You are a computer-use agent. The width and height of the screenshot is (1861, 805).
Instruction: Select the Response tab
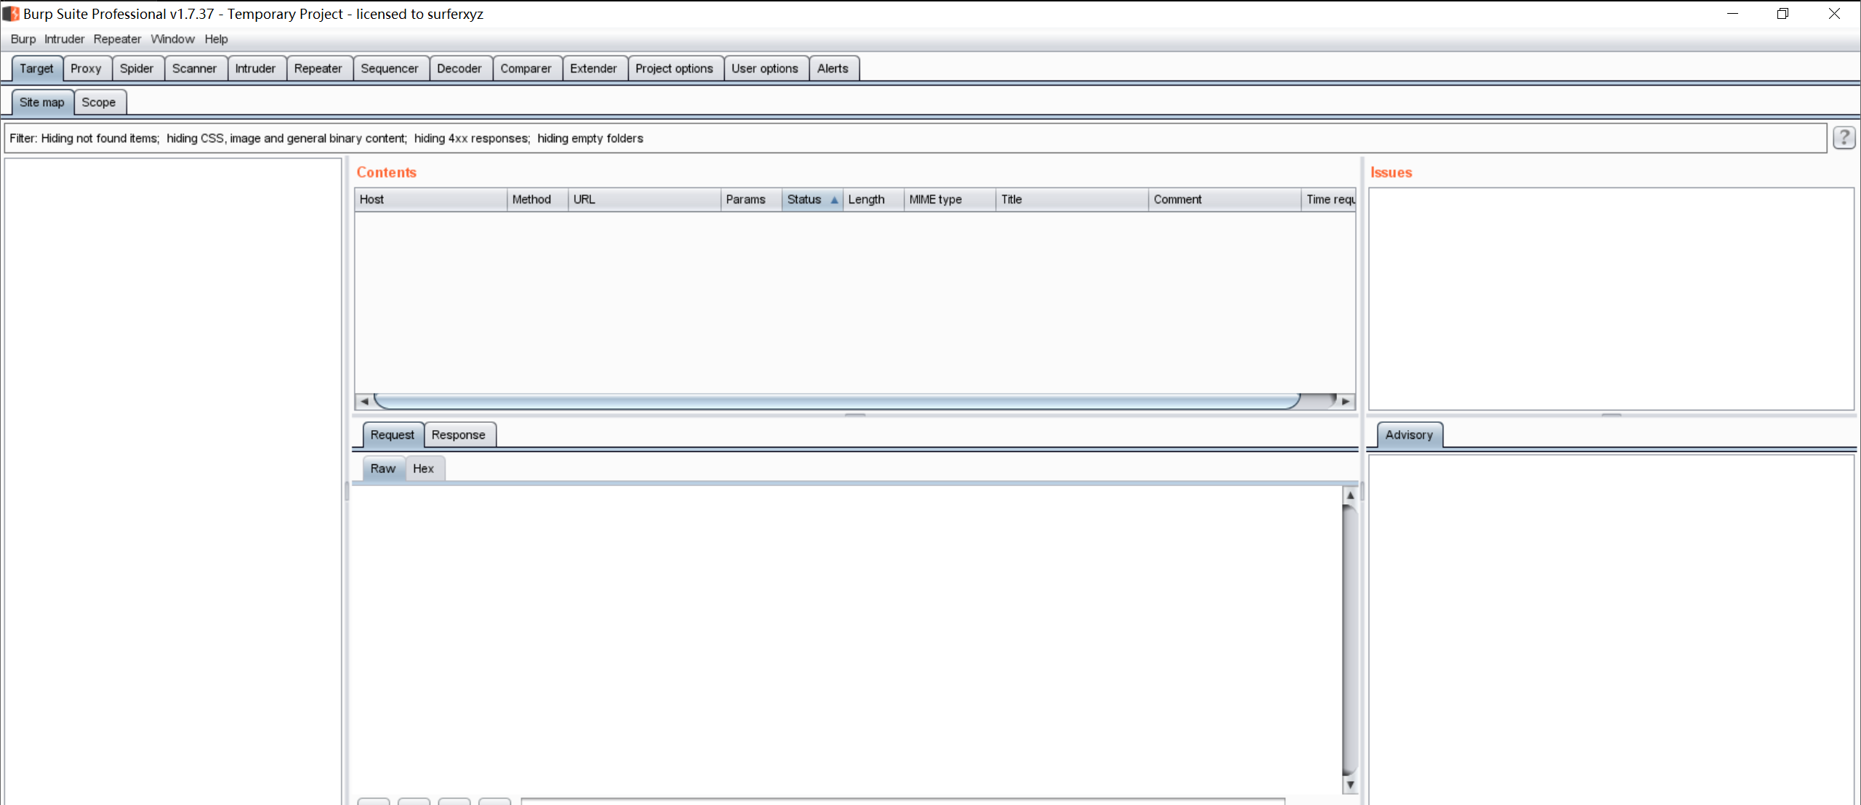[x=459, y=435]
